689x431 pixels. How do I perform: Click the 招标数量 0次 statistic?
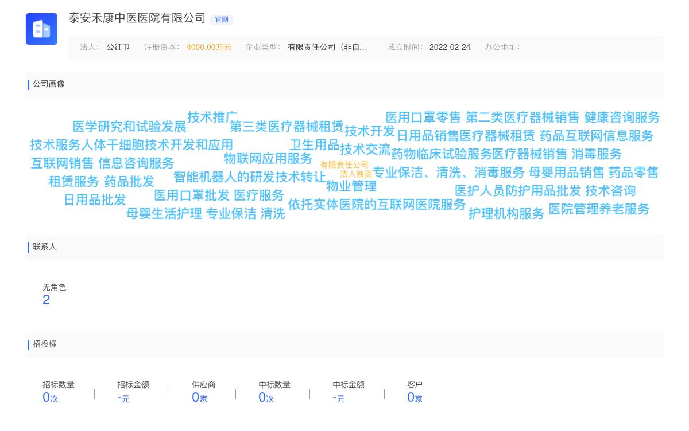tap(49, 397)
